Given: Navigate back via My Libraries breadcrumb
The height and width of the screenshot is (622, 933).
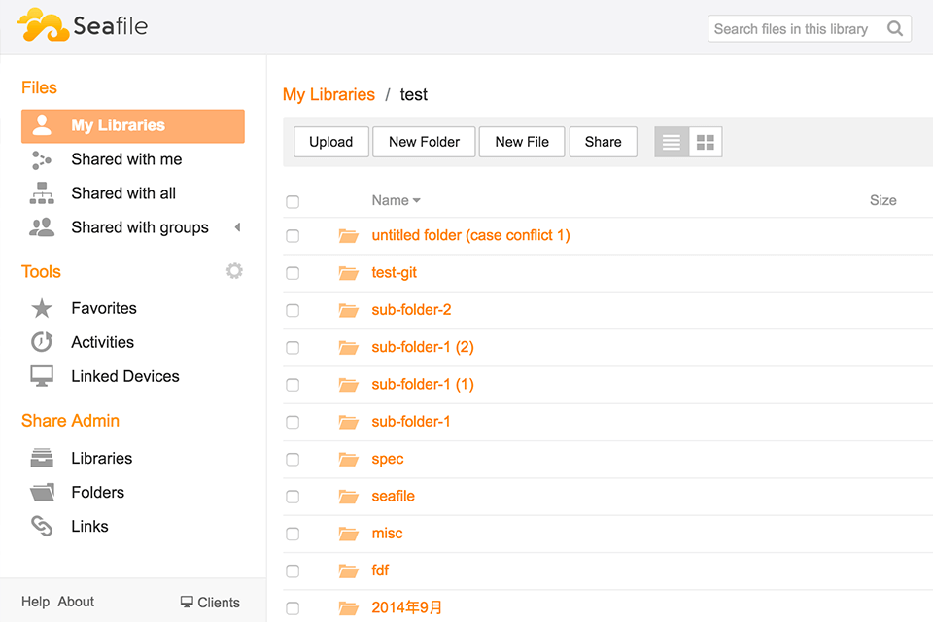Looking at the screenshot, I should point(328,94).
